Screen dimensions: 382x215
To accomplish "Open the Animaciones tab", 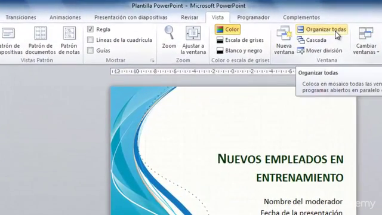I will pyautogui.click(x=65, y=17).
